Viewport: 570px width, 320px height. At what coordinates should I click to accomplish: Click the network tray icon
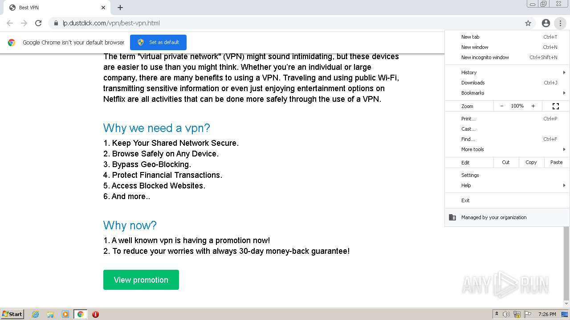coord(517,314)
